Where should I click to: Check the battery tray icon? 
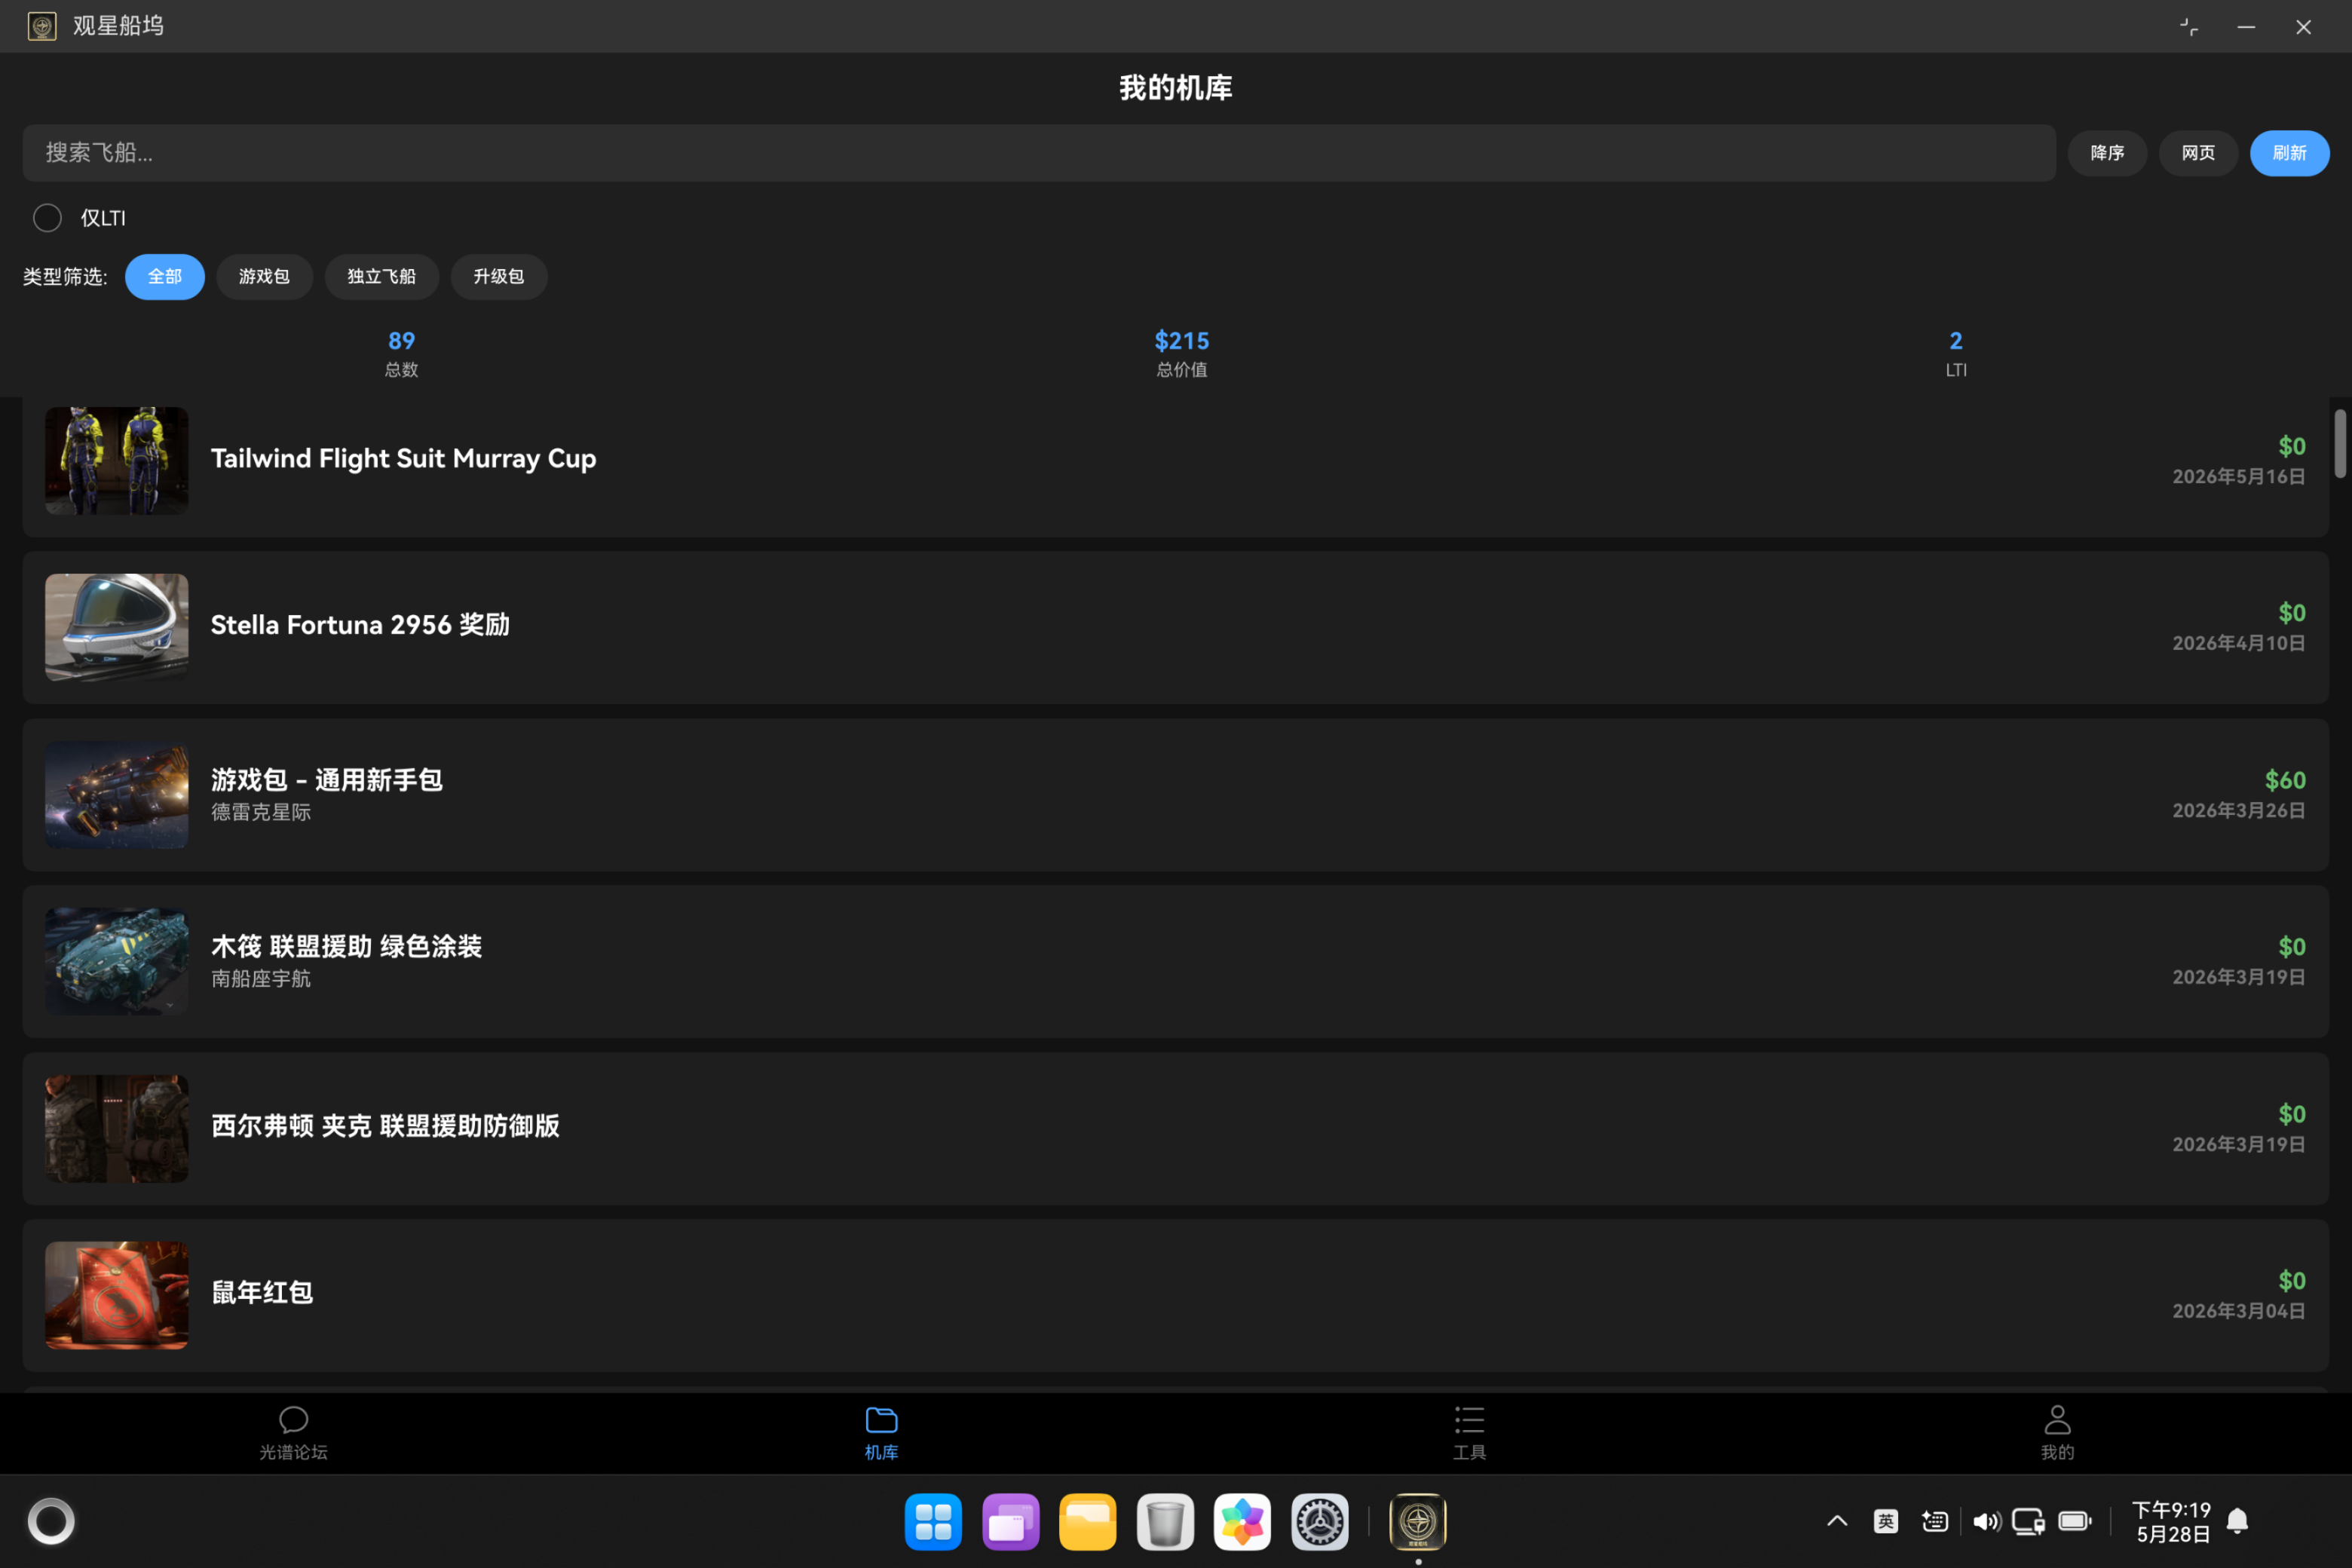click(x=2075, y=1521)
